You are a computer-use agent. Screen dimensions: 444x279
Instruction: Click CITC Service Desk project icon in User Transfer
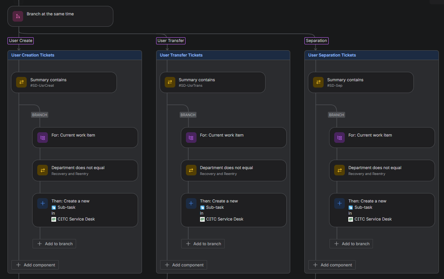[x=202, y=219]
